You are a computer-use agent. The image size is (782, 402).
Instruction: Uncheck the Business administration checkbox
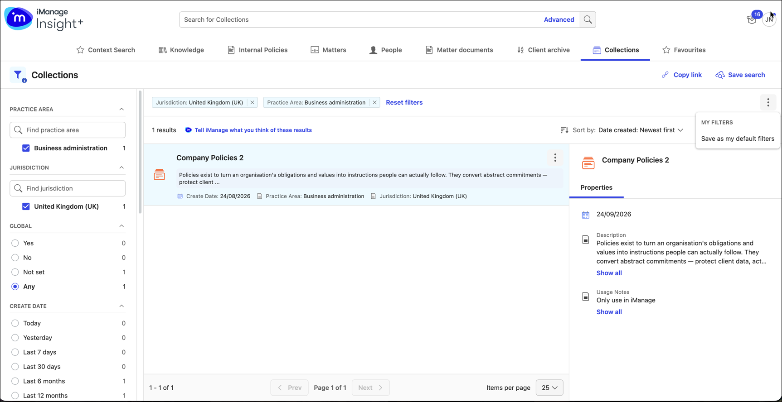point(26,148)
